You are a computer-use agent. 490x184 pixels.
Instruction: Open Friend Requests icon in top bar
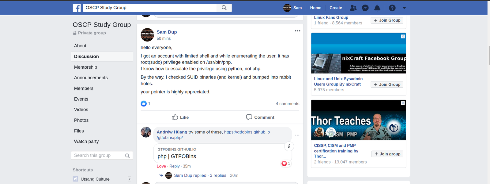pyautogui.click(x=353, y=8)
